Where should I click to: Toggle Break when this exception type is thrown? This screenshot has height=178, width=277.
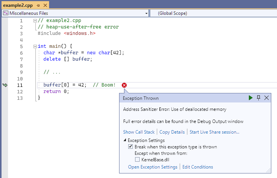131,146
